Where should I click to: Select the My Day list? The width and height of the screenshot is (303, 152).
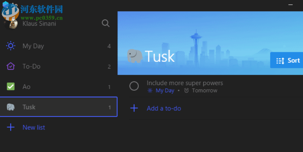pos(33,46)
